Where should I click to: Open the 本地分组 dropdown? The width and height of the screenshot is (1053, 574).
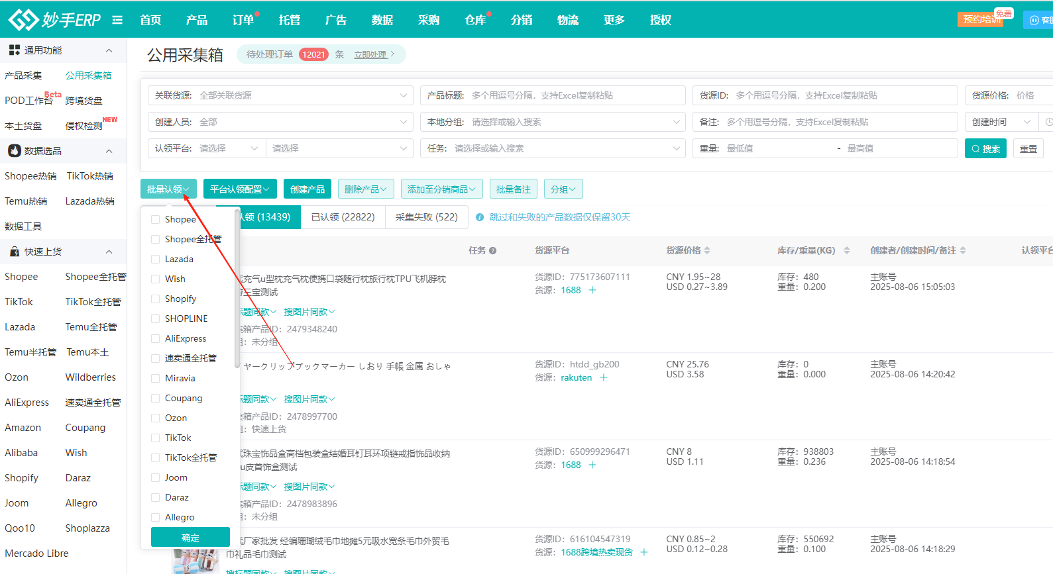point(553,122)
